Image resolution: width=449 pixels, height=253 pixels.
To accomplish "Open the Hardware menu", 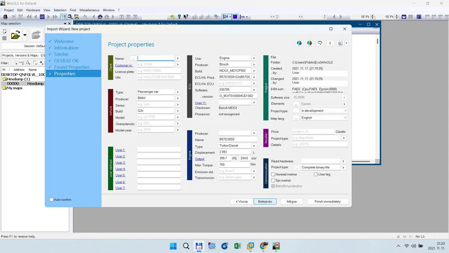I will pyautogui.click(x=33, y=10).
